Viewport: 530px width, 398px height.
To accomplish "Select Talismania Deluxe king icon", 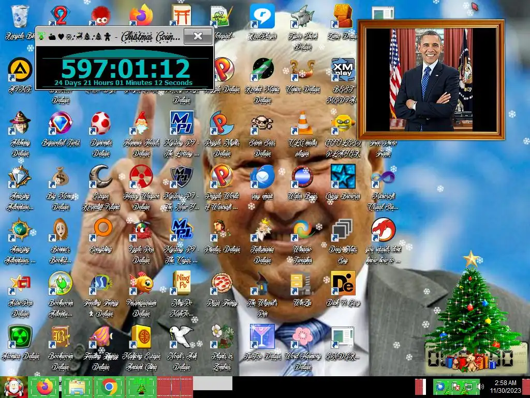I will (x=262, y=230).
